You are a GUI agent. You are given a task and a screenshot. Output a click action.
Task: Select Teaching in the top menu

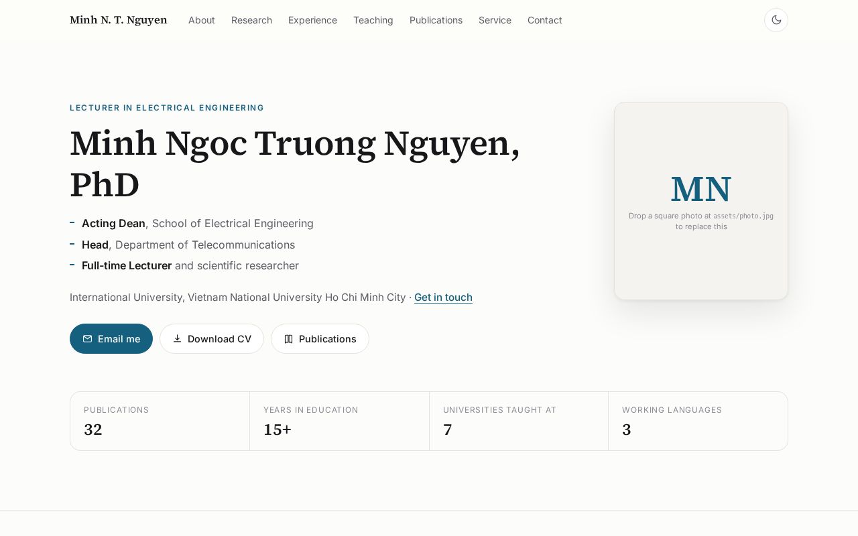click(x=373, y=20)
